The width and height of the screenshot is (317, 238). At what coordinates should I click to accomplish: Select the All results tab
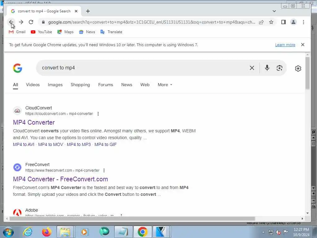pyautogui.click(x=15, y=85)
